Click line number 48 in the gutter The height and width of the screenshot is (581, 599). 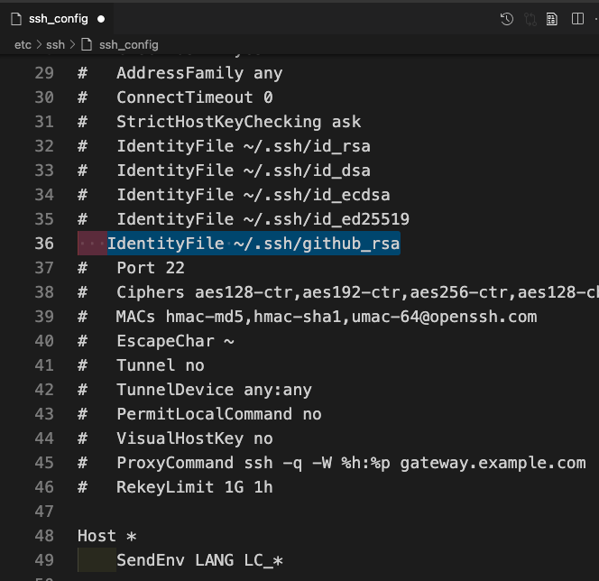(x=43, y=536)
